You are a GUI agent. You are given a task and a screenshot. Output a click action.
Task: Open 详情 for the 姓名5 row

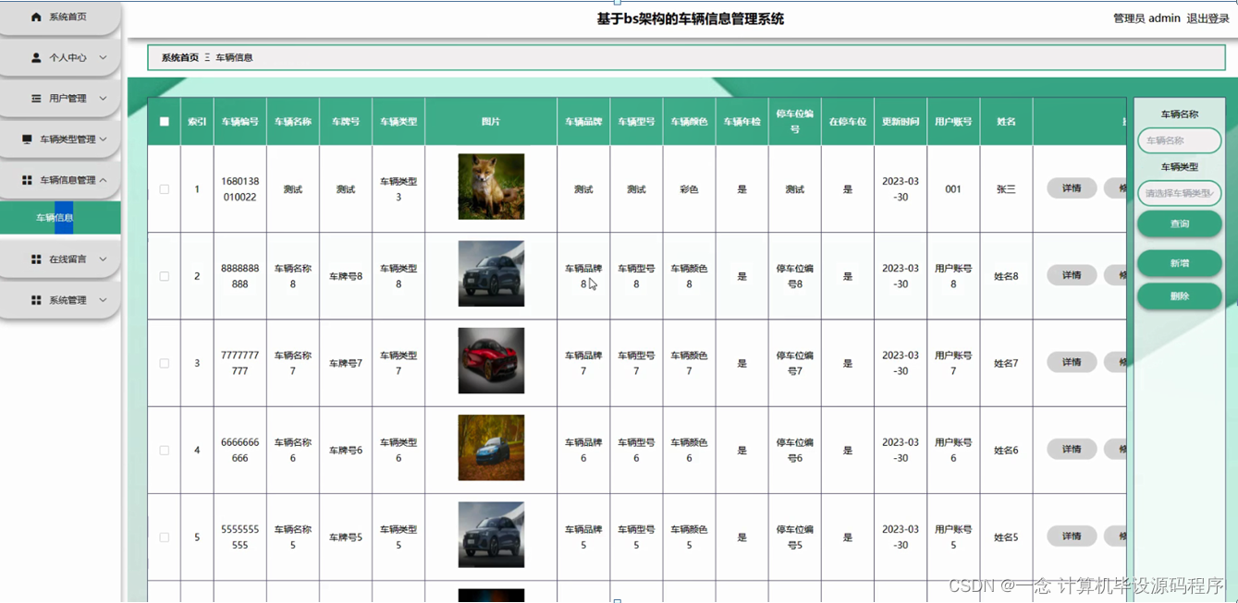(1072, 537)
